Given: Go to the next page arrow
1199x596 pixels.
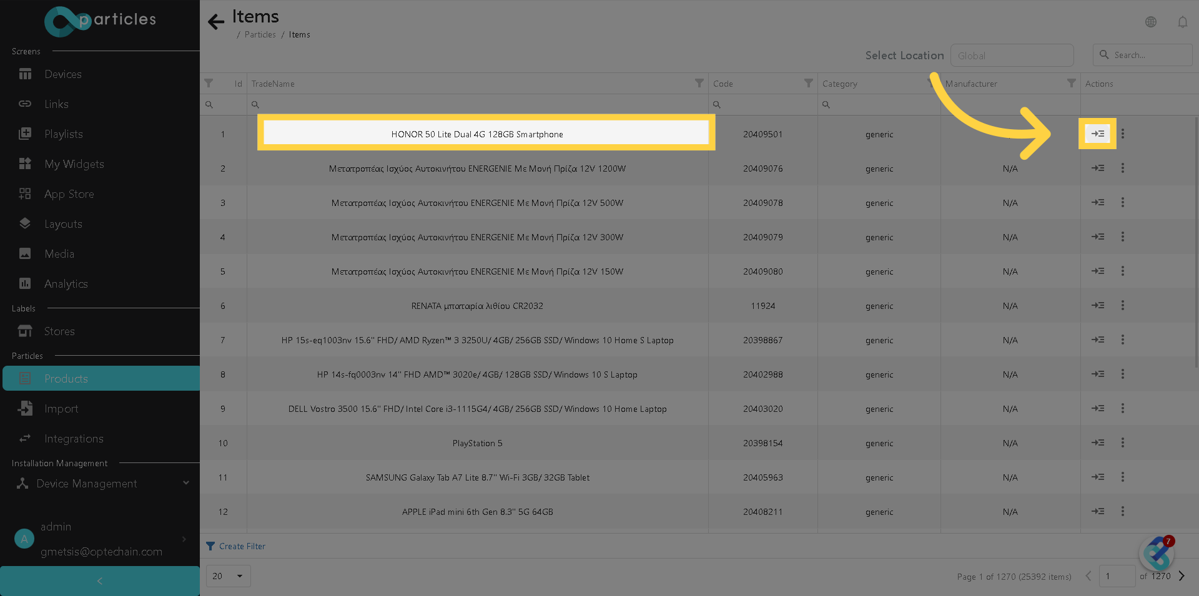Looking at the screenshot, I should click(1182, 576).
